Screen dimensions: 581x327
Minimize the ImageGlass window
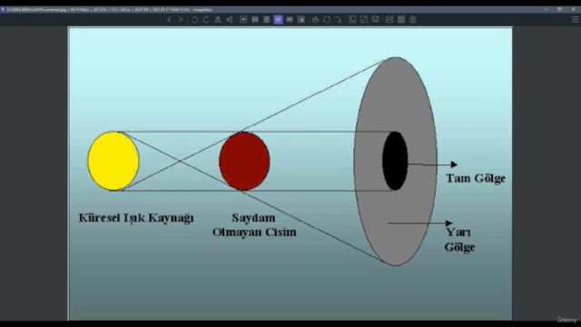(x=546, y=9)
